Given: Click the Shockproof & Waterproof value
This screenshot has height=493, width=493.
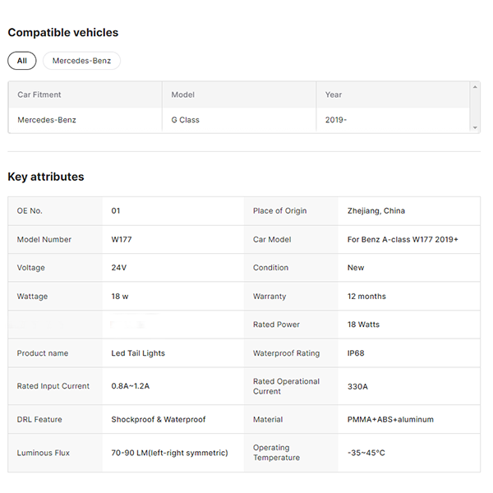Looking at the screenshot, I should click(x=159, y=419).
